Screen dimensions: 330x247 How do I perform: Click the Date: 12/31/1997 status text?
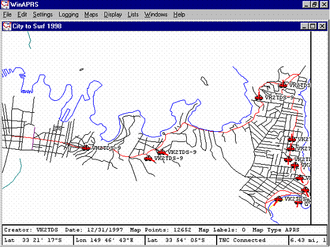94,230
